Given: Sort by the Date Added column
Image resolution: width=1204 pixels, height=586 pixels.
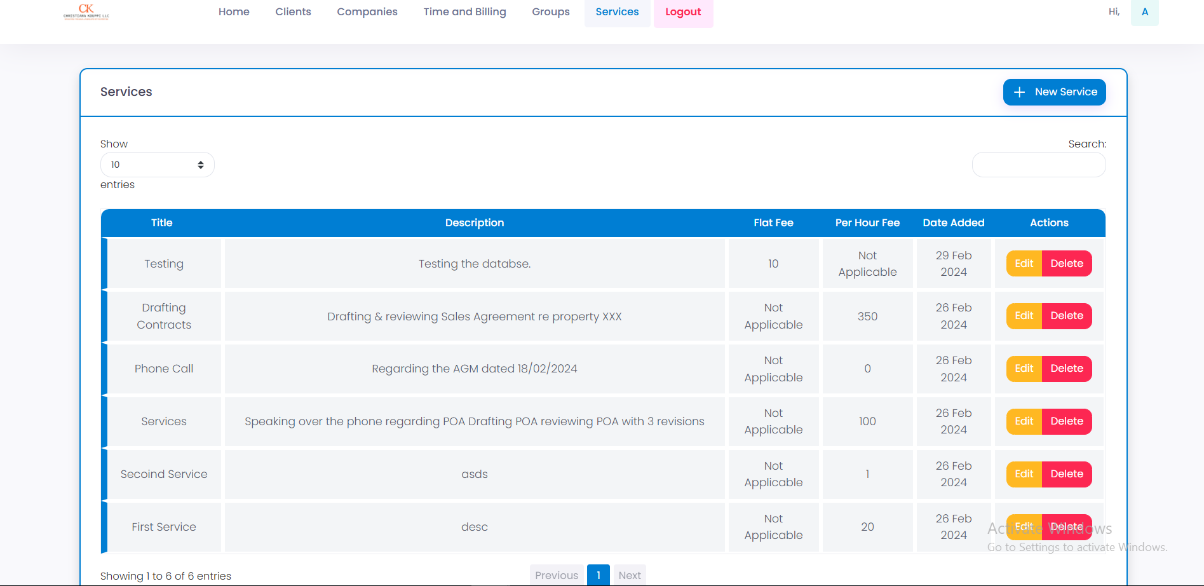Looking at the screenshot, I should [x=953, y=223].
